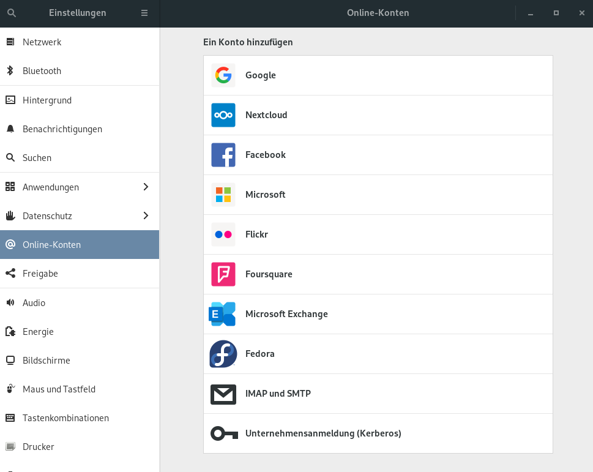The image size is (593, 472).
Task: Select Unternehmensanmeldung (Kerberos) login
Action: tap(378, 433)
